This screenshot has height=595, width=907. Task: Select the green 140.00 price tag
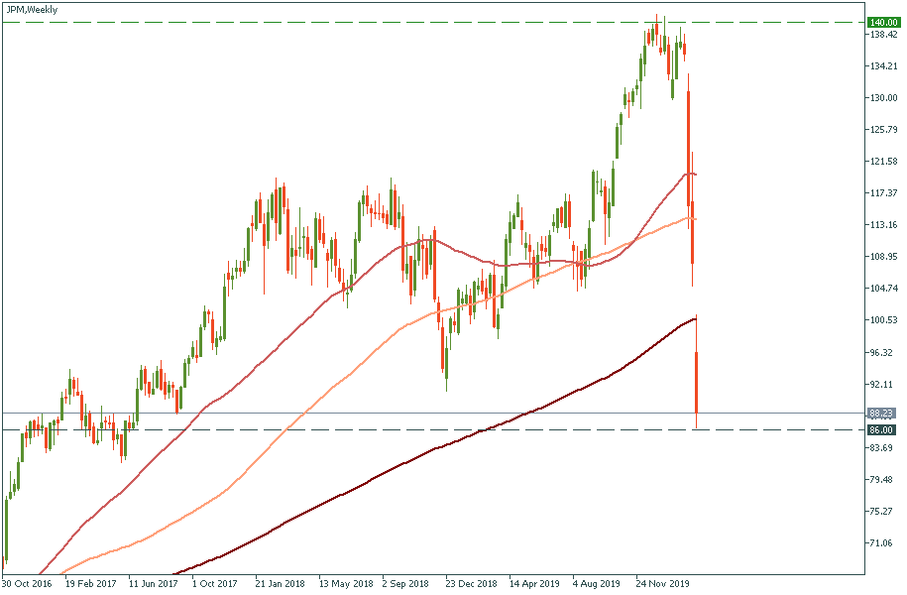(881, 22)
